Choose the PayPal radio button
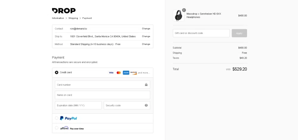Viewport: 298px width, 140px height. [x=57, y=118]
